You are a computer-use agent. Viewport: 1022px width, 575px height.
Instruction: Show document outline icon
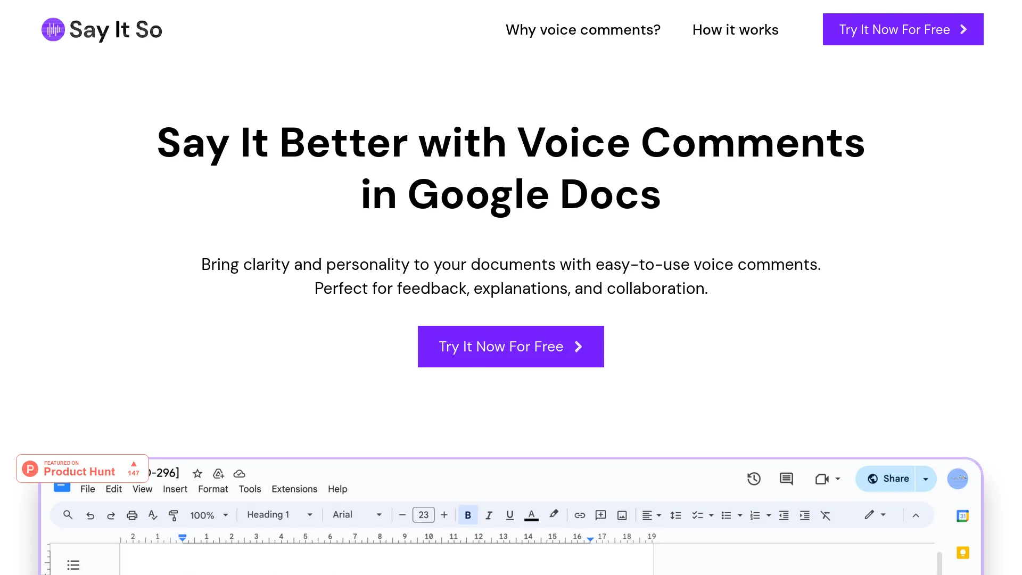click(73, 565)
